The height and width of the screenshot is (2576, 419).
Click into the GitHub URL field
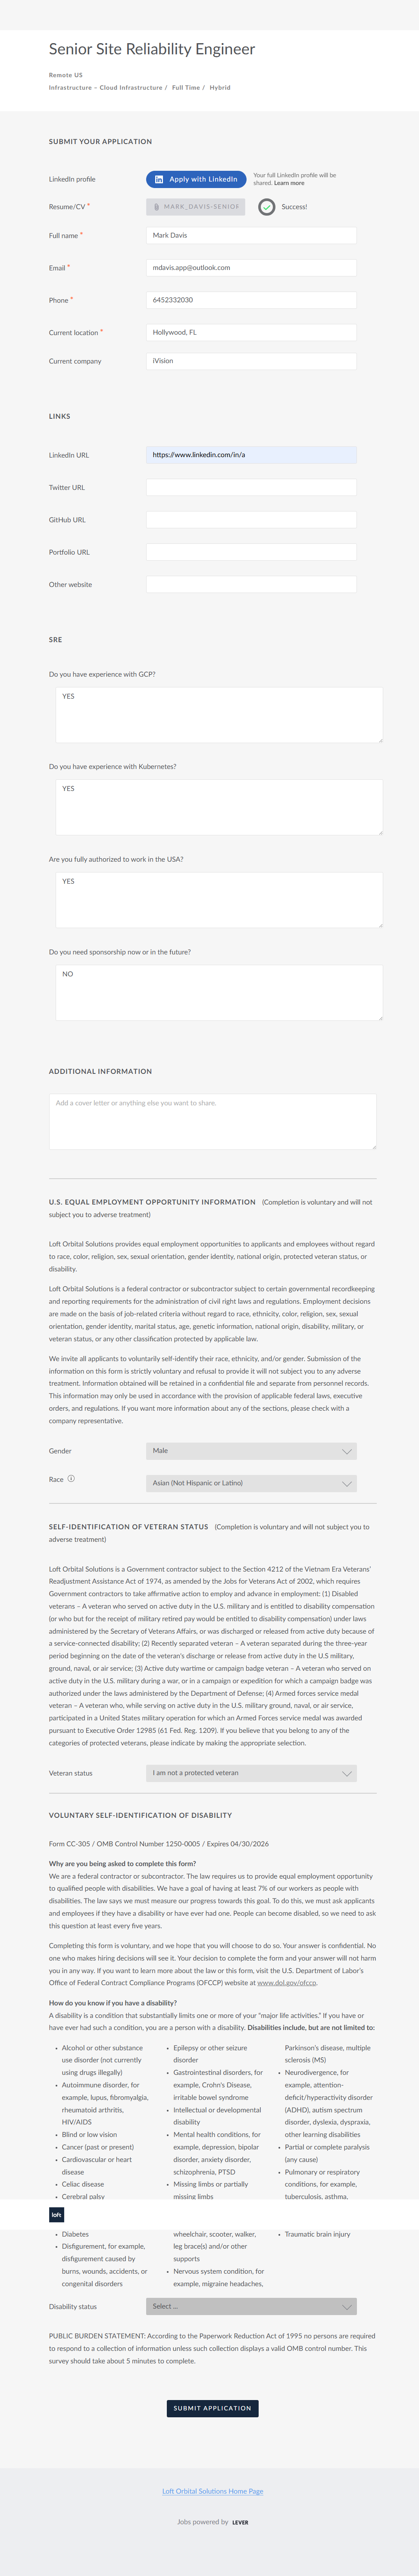tap(251, 520)
